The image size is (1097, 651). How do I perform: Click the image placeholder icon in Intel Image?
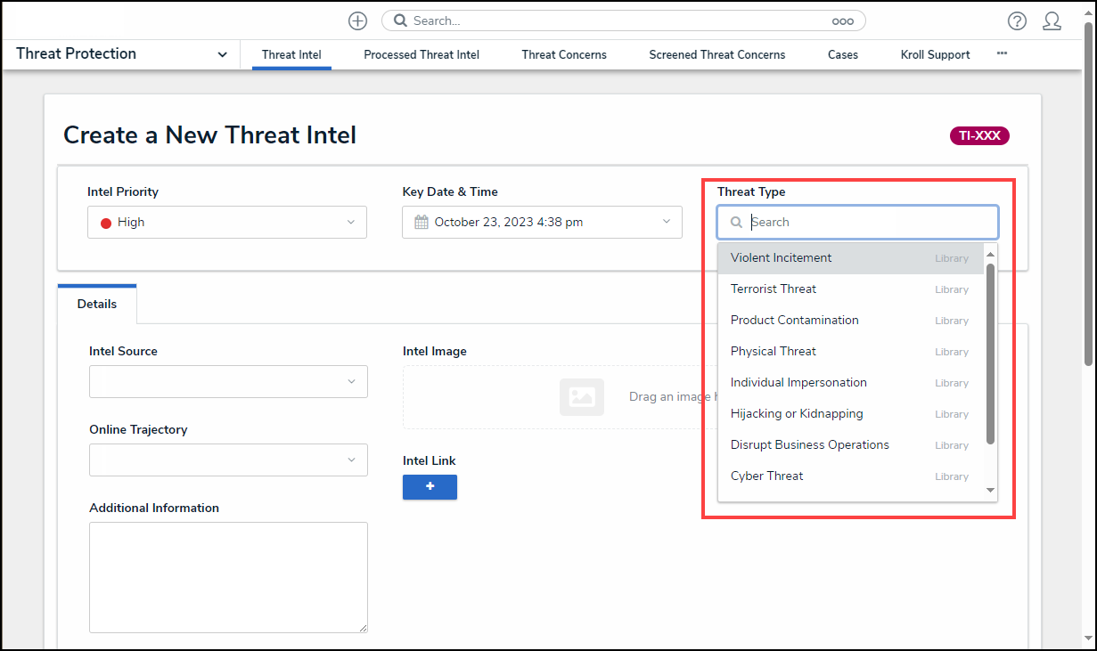(x=582, y=397)
